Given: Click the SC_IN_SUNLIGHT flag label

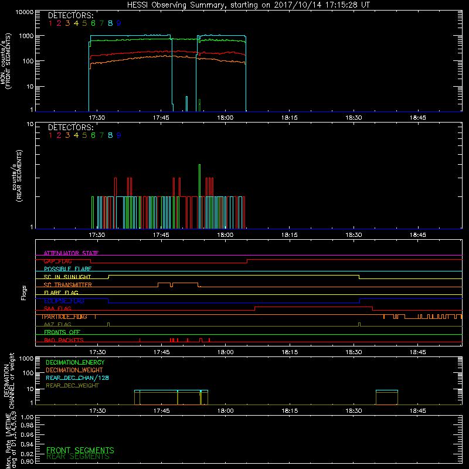Looking at the screenshot, I should (x=67, y=277).
